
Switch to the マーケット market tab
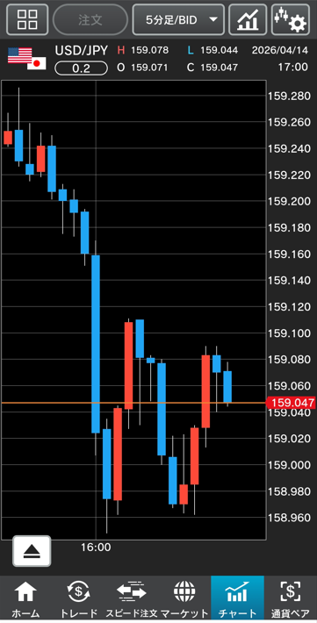[184, 598]
